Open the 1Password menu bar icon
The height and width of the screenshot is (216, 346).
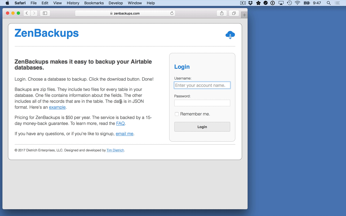coord(273,3)
